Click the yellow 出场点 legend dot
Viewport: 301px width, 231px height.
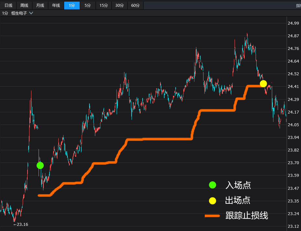click(x=212, y=201)
